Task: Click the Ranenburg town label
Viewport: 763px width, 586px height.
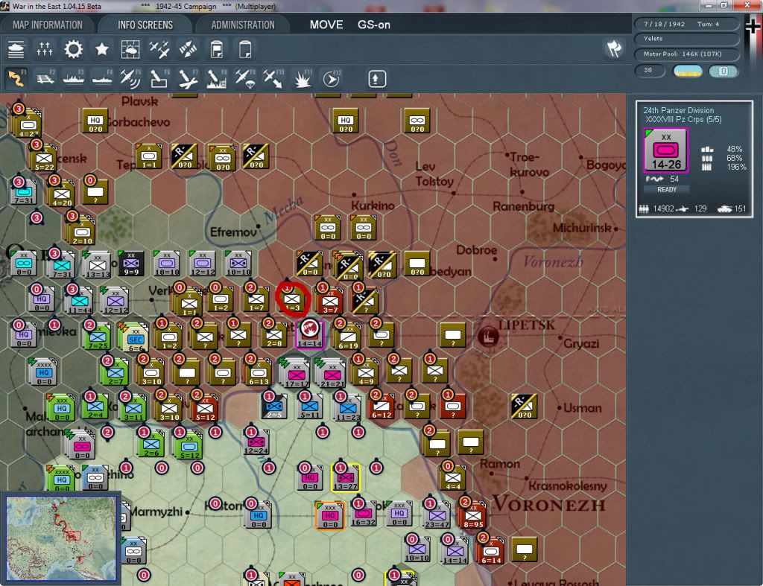Action: [x=524, y=207]
